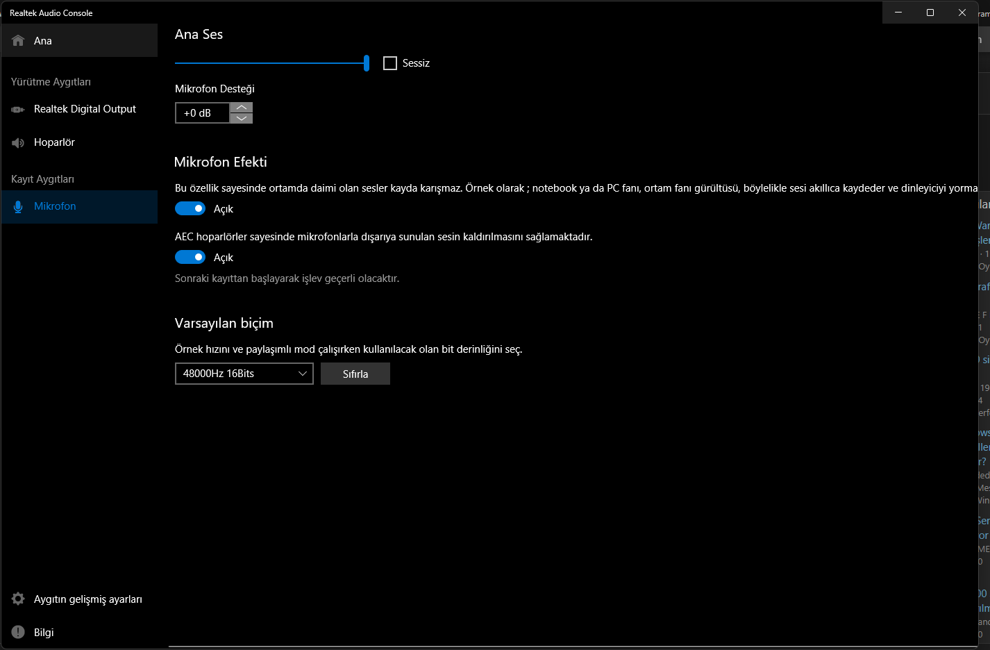Click the Yürütme Aygıtları section label
Screen dimensions: 990x650
point(51,82)
